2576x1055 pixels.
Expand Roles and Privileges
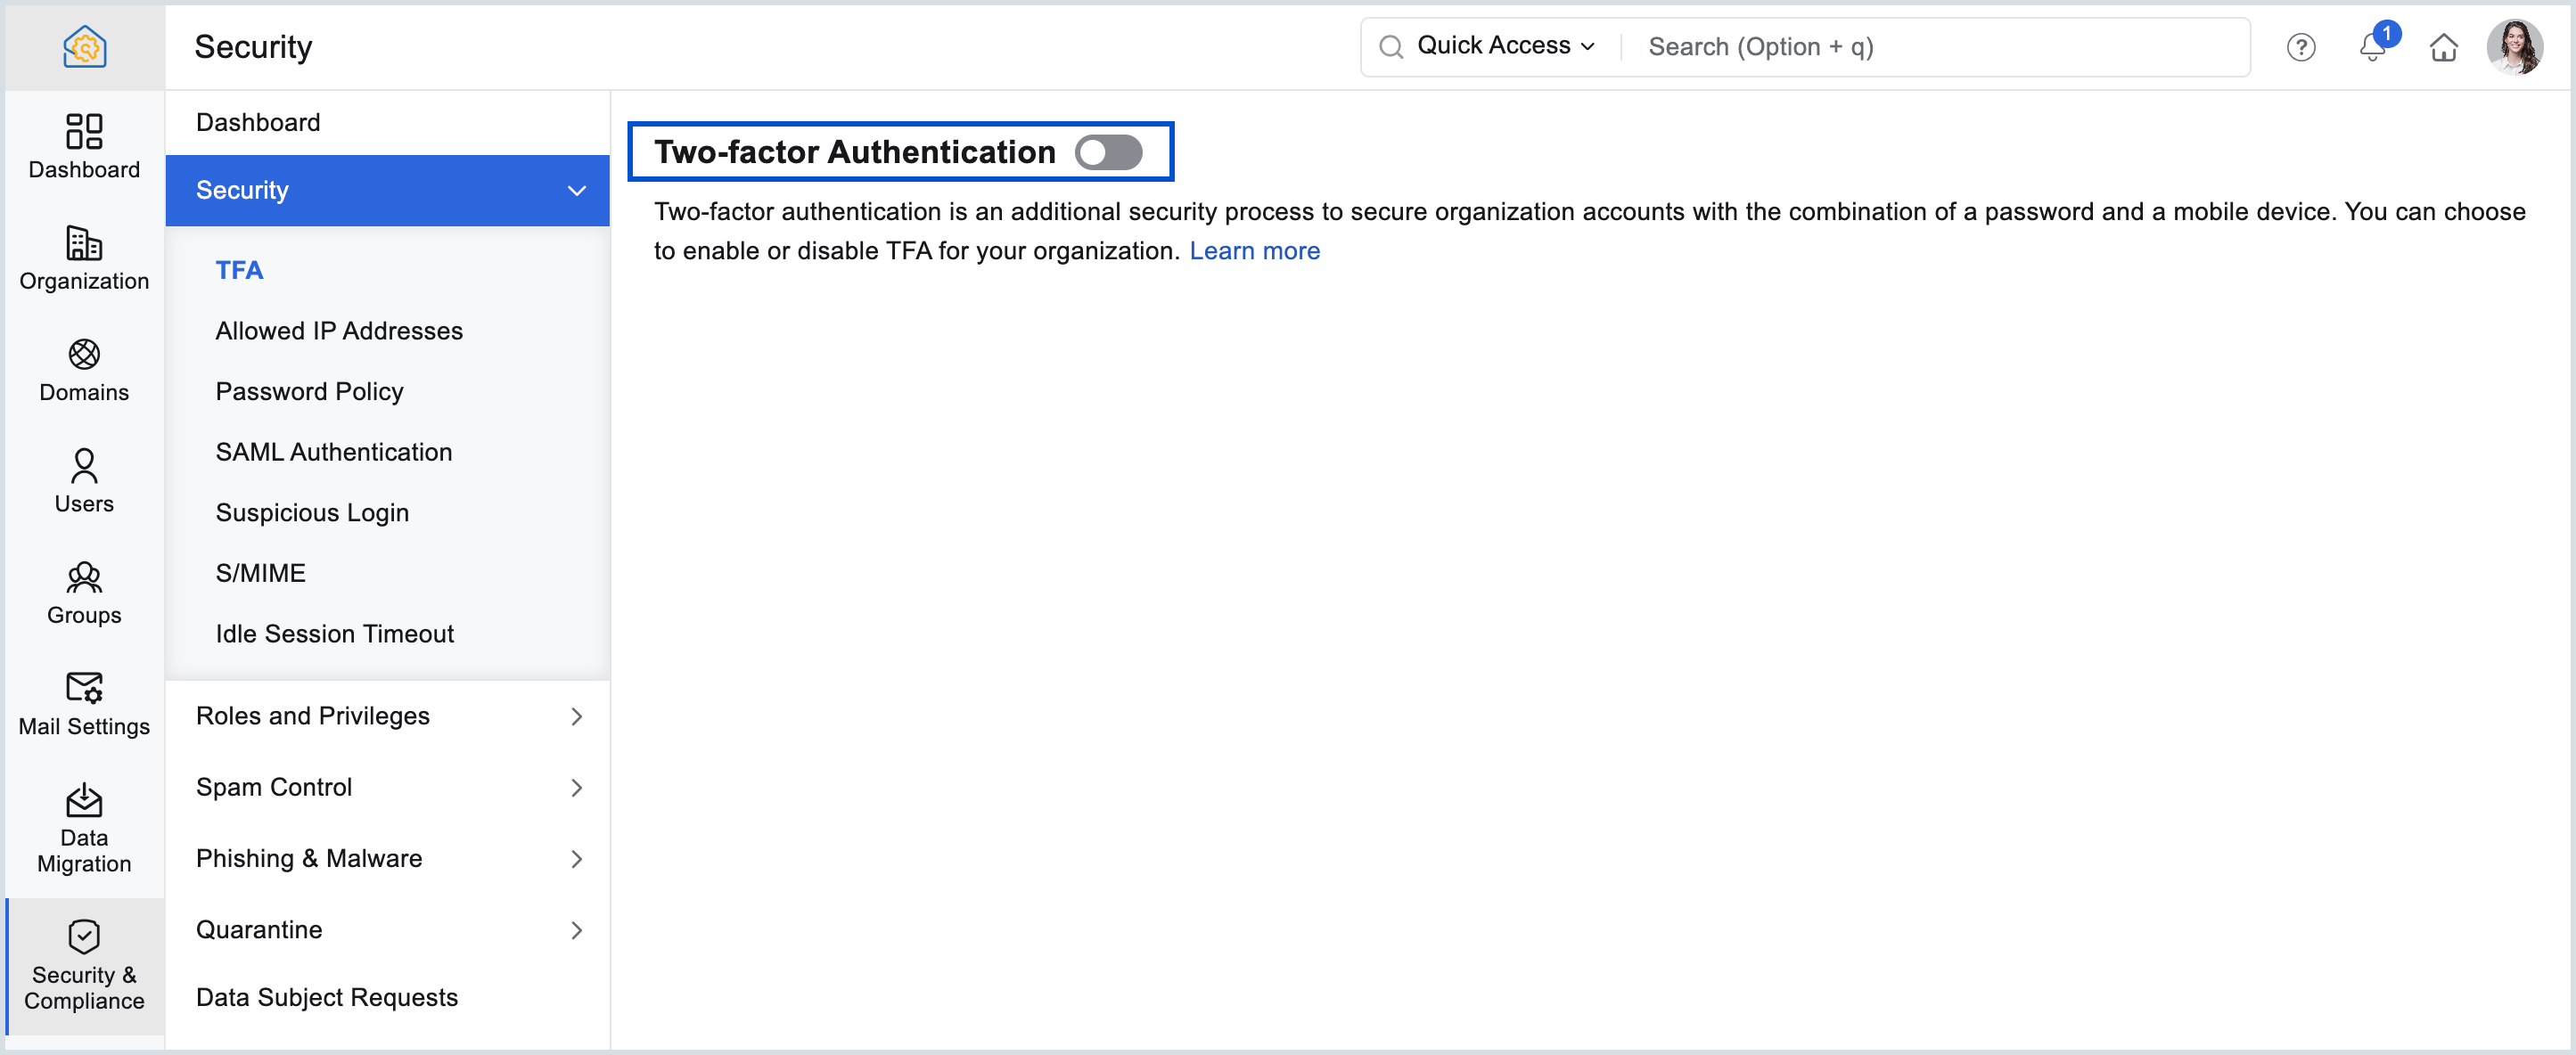tap(387, 715)
